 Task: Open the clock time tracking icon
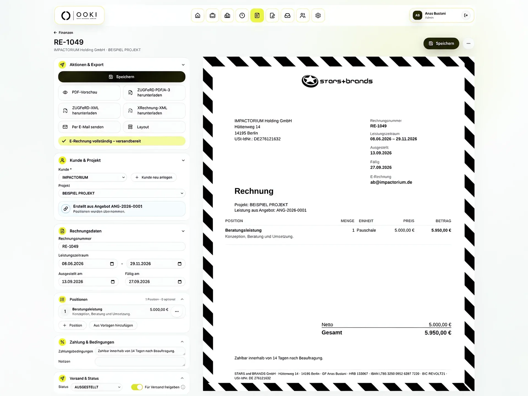[x=242, y=15]
